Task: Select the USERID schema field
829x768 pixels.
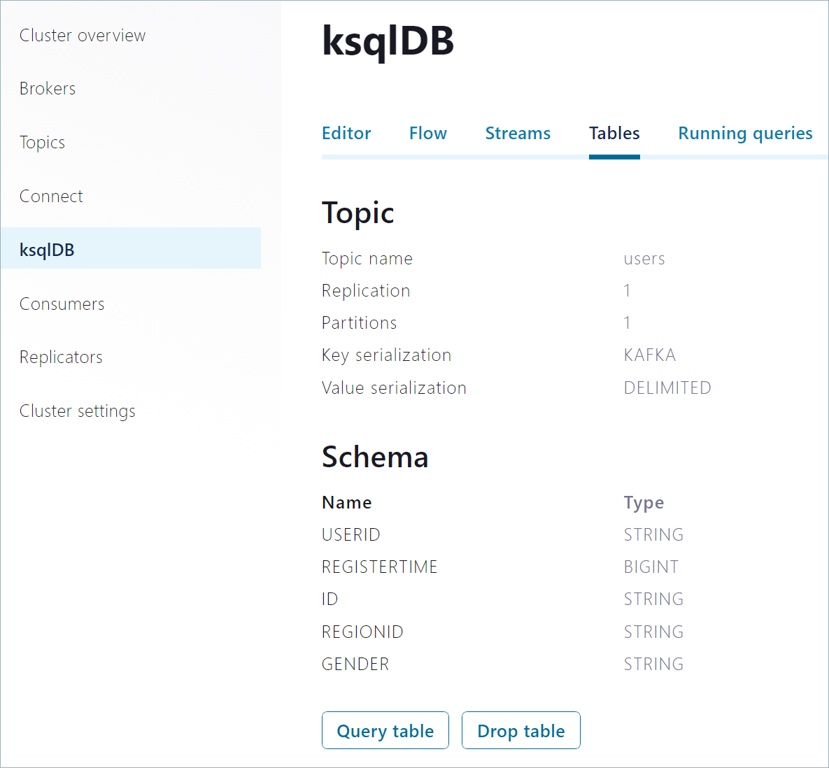Action: coord(351,535)
